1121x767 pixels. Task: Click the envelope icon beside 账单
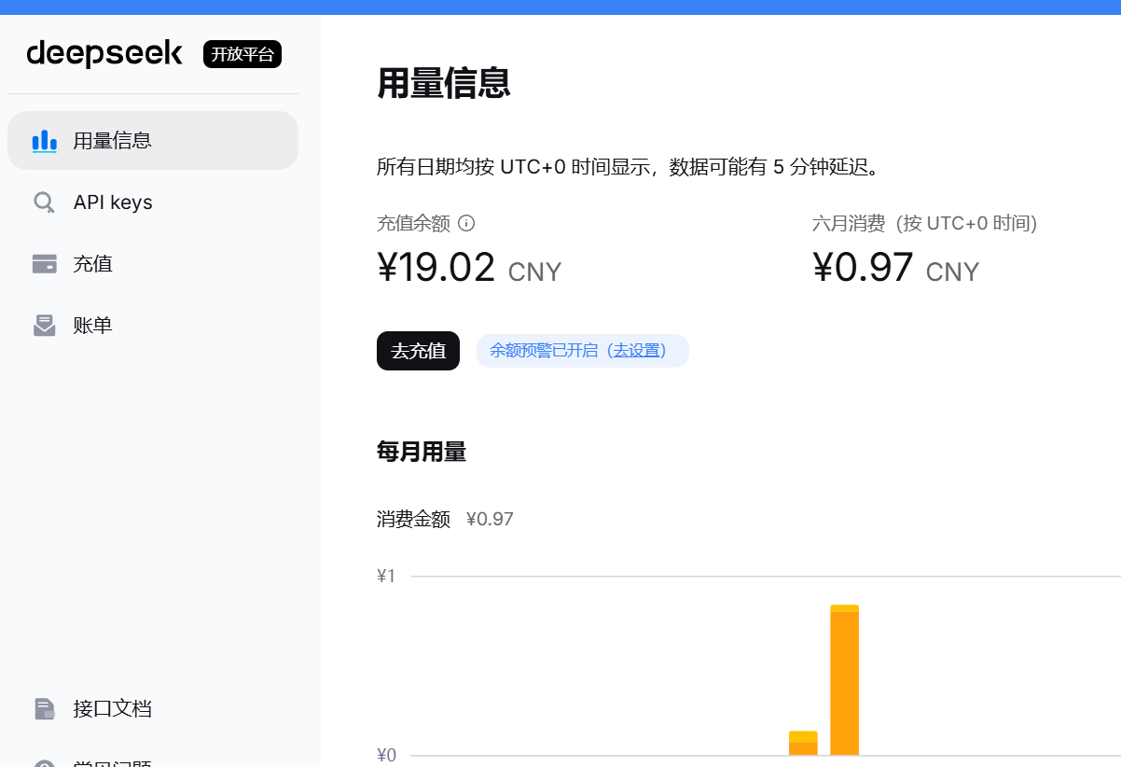click(44, 326)
